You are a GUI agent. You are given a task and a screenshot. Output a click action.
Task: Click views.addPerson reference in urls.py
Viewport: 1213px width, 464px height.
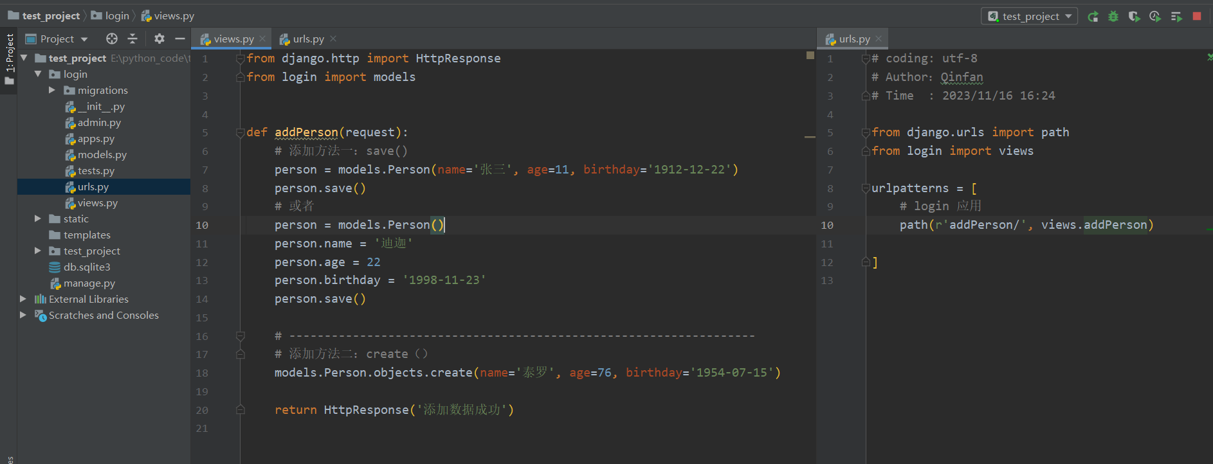pyautogui.click(x=1095, y=225)
